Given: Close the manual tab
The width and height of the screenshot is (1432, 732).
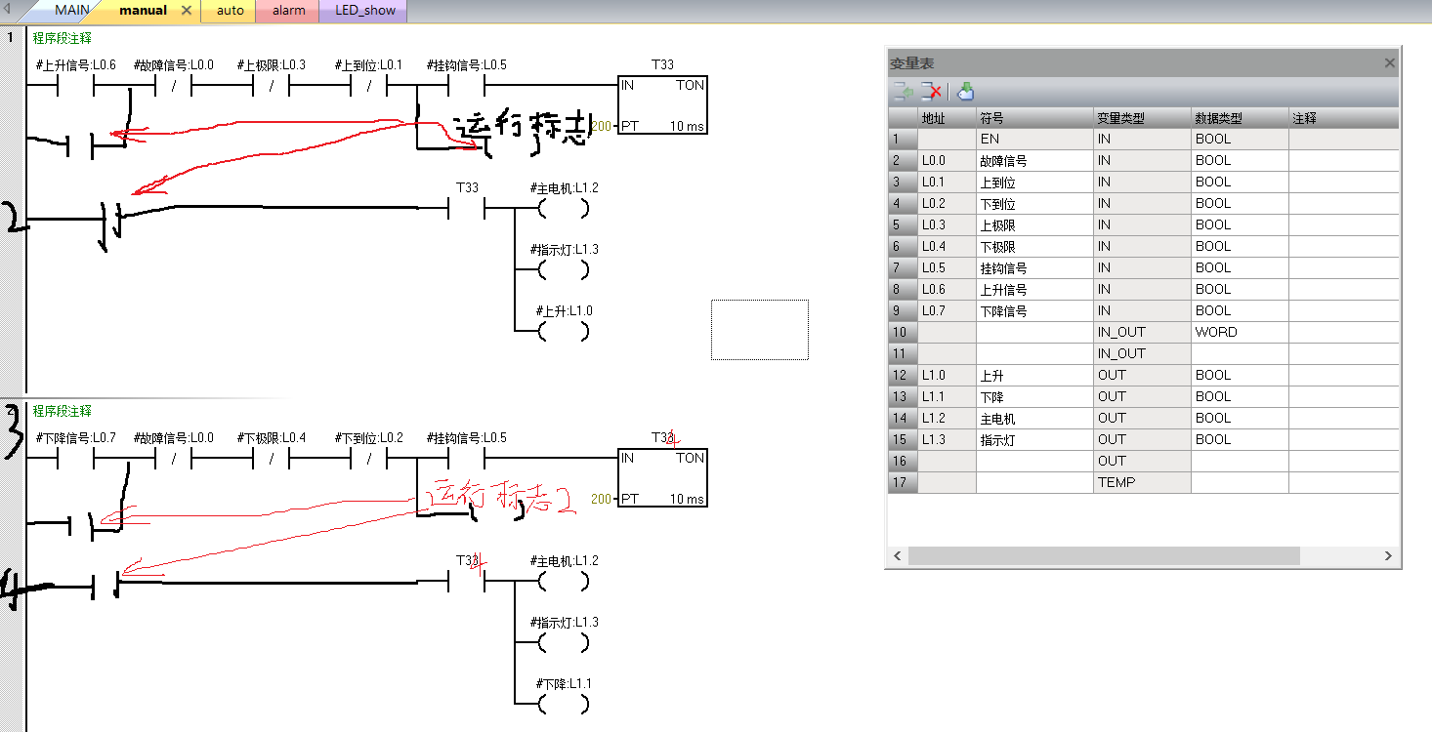Looking at the screenshot, I should [187, 11].
